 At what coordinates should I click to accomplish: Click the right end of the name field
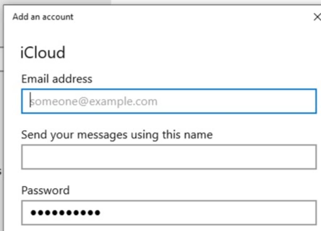click(310, 157)
